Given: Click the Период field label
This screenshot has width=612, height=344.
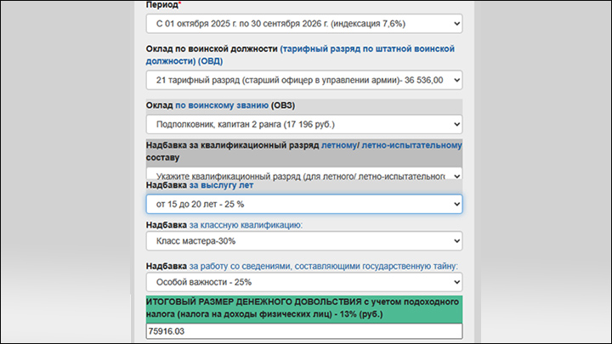Looking at the screenshot, I should point(161,5).
